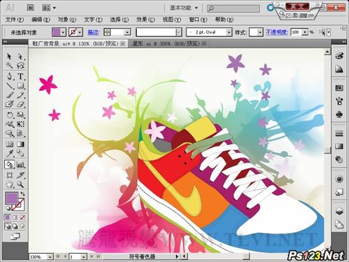The width and height of the screenshot is (349, 262).
Task: Select the Perspective Grid tool
Action: tap(21, 133)
